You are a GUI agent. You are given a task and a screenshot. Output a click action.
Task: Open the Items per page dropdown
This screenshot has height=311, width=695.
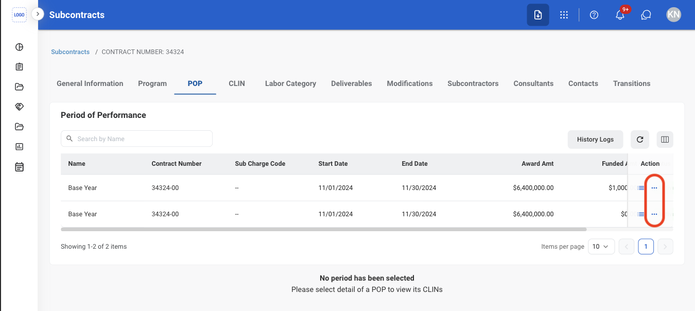coord(600,247)
